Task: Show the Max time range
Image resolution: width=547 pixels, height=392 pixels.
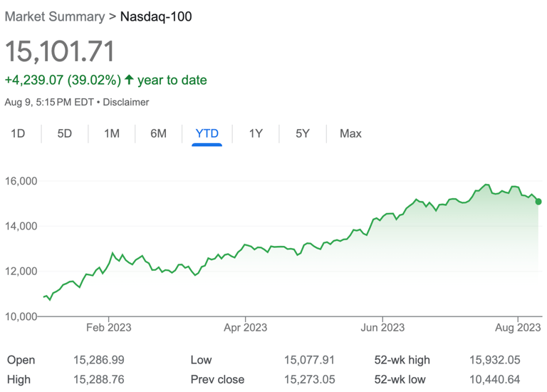Action: tap(350, 133)
